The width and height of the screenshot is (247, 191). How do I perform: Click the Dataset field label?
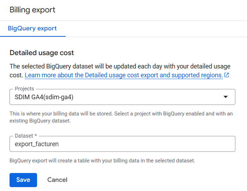[24, 136]
